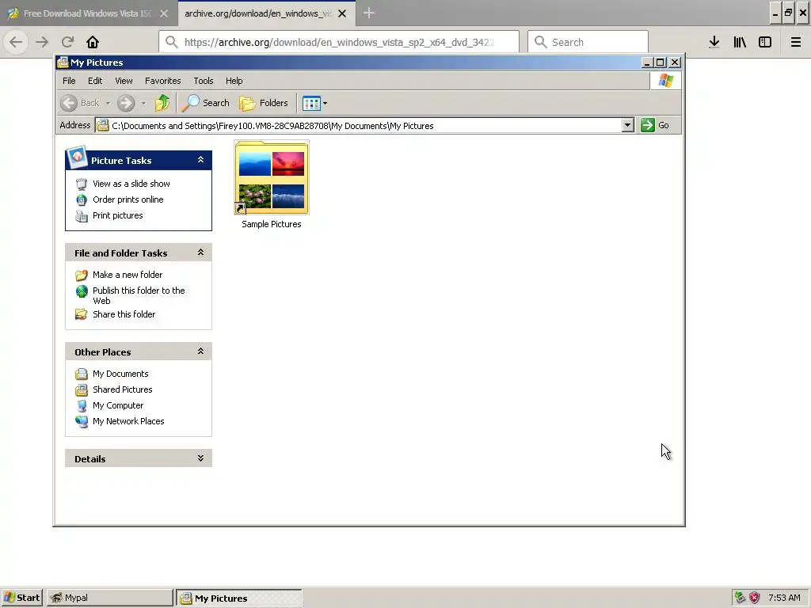Click the printer icon beside Print pictures

click(82, 216)
